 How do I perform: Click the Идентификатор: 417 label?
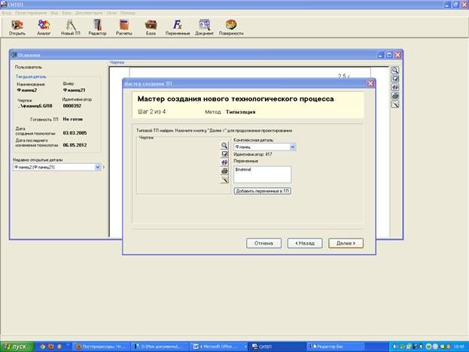(x=253, y=154)
